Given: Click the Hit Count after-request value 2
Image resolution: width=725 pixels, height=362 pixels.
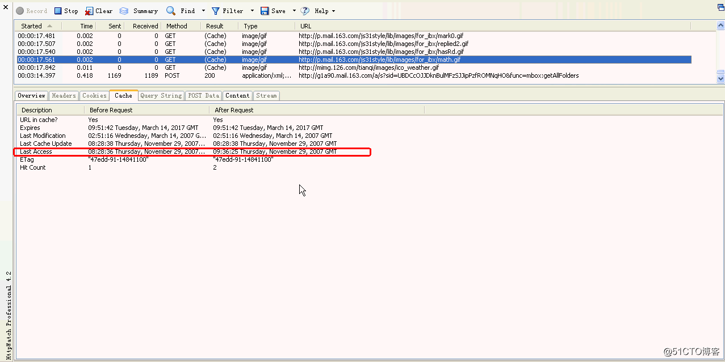Looking at the screenshot, I should (x=215, y=167).
